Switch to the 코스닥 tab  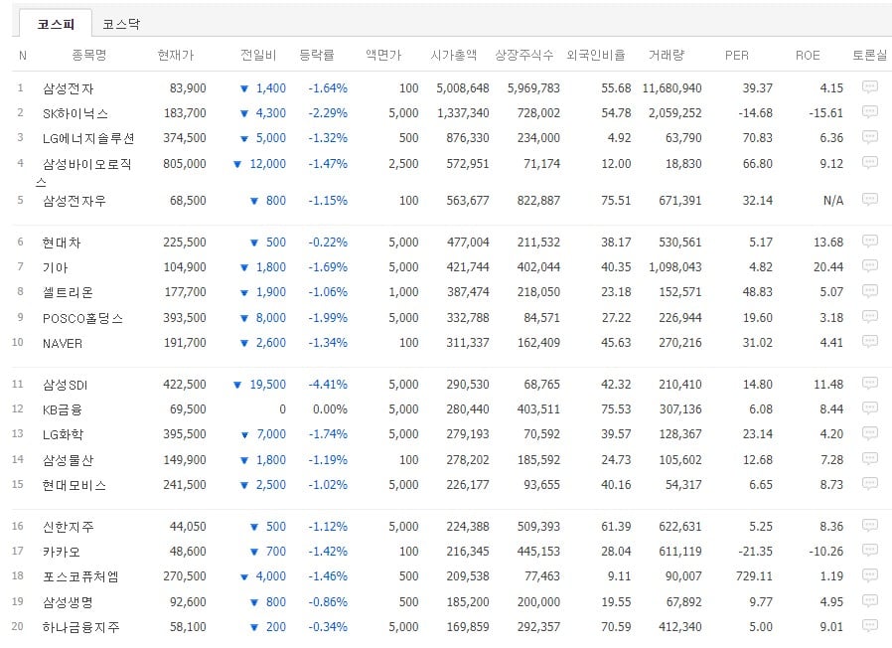click(x=121, y=24)
